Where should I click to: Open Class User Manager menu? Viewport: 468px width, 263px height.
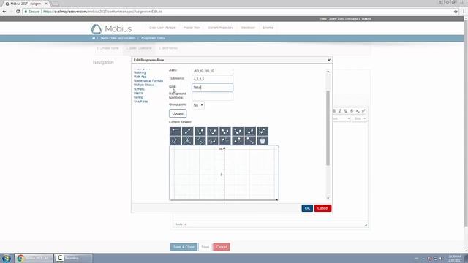pyautogui.click(x=162, y=28)
